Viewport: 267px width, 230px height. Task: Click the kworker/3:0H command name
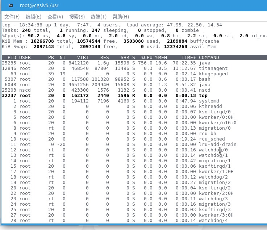point(216,215)
